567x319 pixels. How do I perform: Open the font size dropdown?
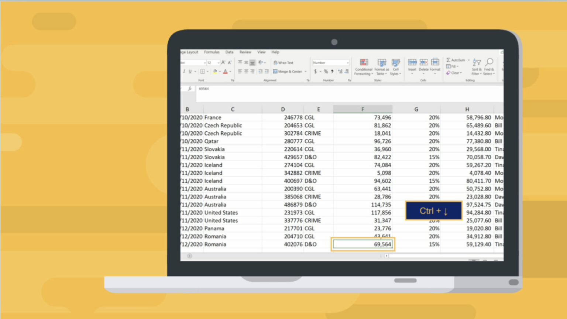point(218,63)
